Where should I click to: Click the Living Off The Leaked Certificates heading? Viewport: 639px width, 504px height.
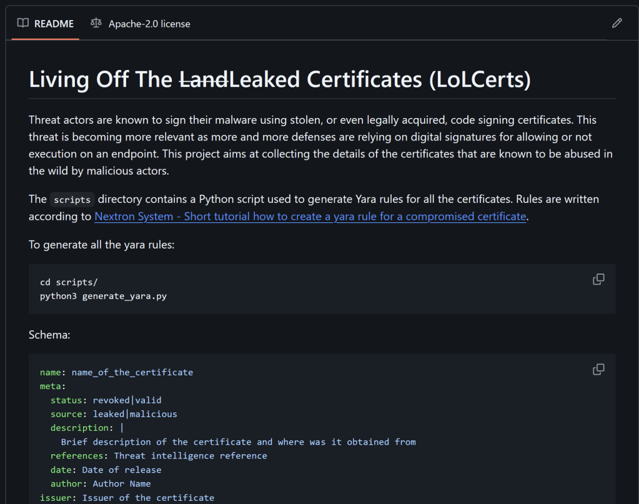pos(280,79)
